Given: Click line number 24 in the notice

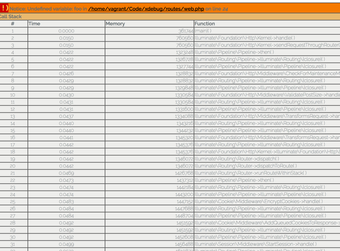Looking at the screenshot, I should pos(225,9).
